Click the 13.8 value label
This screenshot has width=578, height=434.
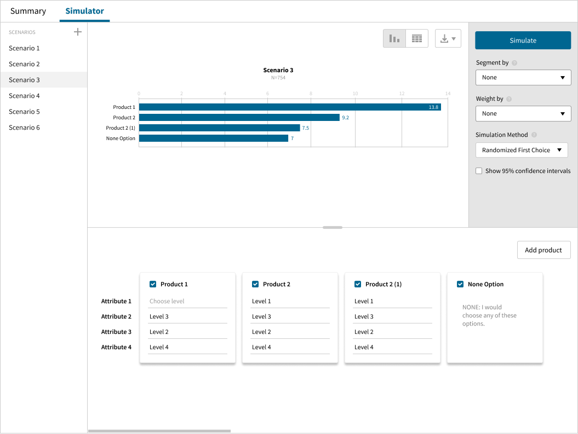(x=433, y=107)
